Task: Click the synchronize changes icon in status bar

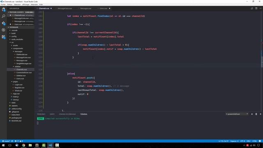Action: (x=12, y=141)
